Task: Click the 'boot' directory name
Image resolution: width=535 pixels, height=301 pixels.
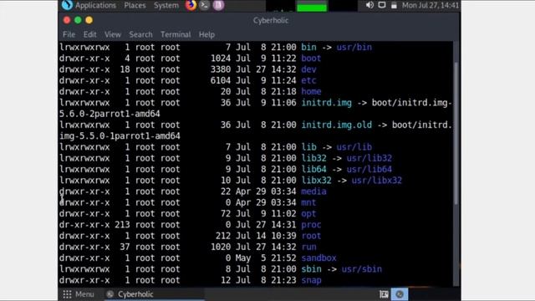Action: coord(311,59)
